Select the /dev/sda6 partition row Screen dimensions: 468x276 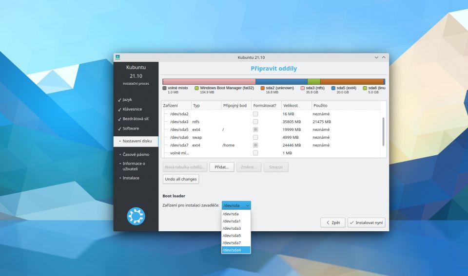coord(271,137)
